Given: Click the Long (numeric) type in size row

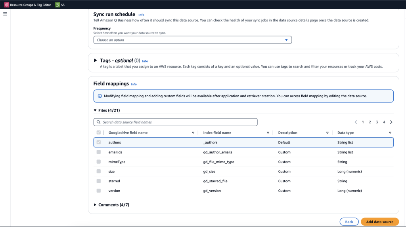Looking at the screenshot, I should point(350,172).
